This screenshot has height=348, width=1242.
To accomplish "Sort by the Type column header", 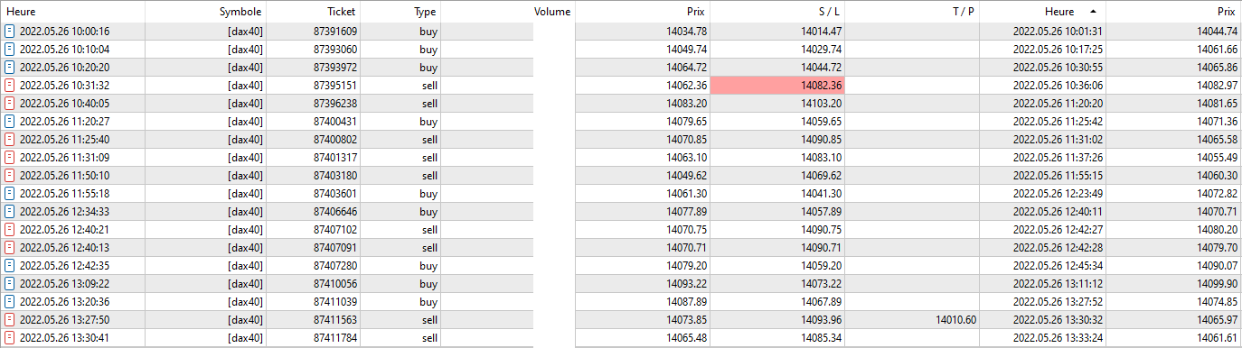I will point(425,12).
